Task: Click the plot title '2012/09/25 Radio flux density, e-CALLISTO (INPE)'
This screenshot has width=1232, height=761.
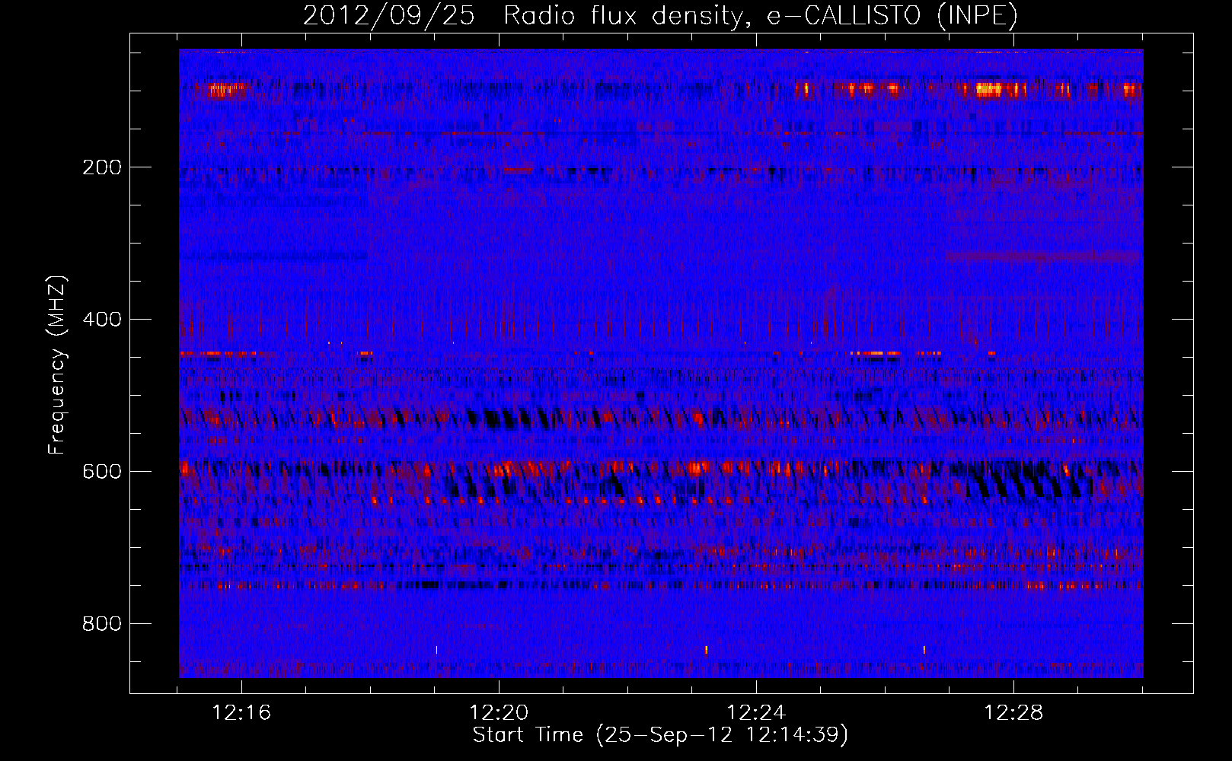Action: tap(660, 15)
